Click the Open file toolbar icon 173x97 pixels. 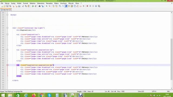point(4,6)
